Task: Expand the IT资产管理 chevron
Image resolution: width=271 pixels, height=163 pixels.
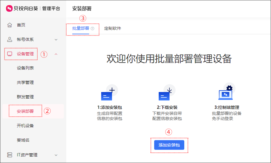Action: coord(56,155)
